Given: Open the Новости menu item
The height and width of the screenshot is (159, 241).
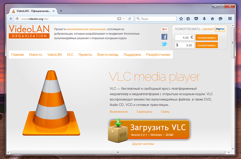Looking at the screenshot, I should click(x=35, y=55).
